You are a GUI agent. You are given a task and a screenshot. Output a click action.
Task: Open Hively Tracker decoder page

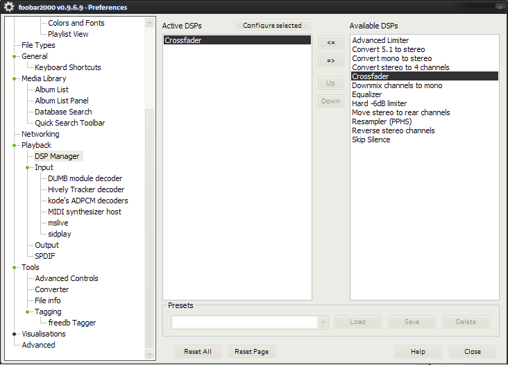86,190
